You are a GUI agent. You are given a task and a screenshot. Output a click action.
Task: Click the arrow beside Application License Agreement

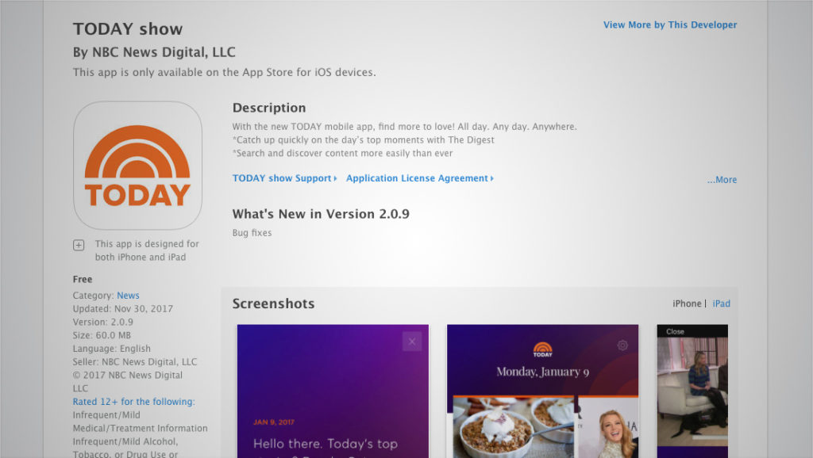coord(490,178)
